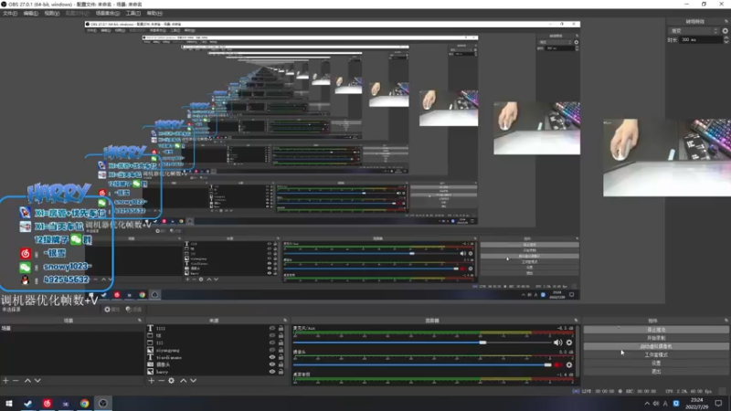Image resolution: width=731 pixels, height=411 pixels.
Task: Toggle lock on the 1111 source
Action: pyautogui.click(x=281, y=329)
